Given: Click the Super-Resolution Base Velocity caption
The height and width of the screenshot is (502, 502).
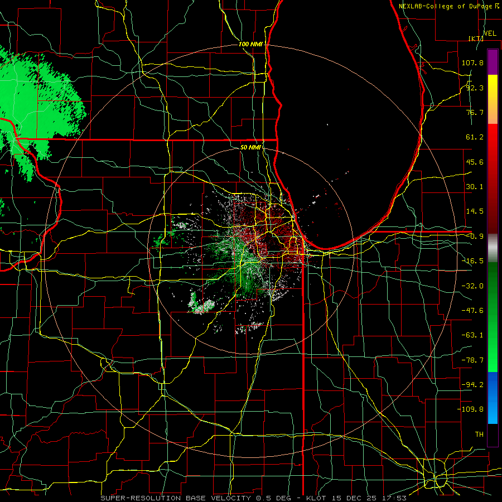Looking at the screenshot, I should [x=254, y=498].
